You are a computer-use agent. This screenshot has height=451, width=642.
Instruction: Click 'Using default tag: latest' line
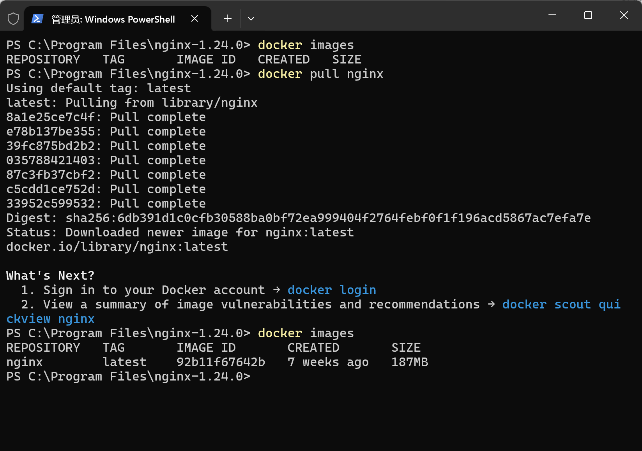[99, 88]
